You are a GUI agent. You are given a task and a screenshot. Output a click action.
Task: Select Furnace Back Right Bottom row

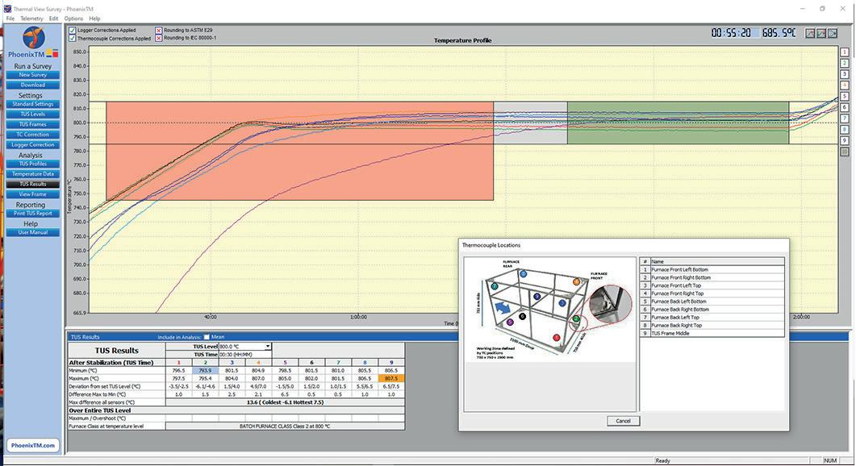pos(712,310)
